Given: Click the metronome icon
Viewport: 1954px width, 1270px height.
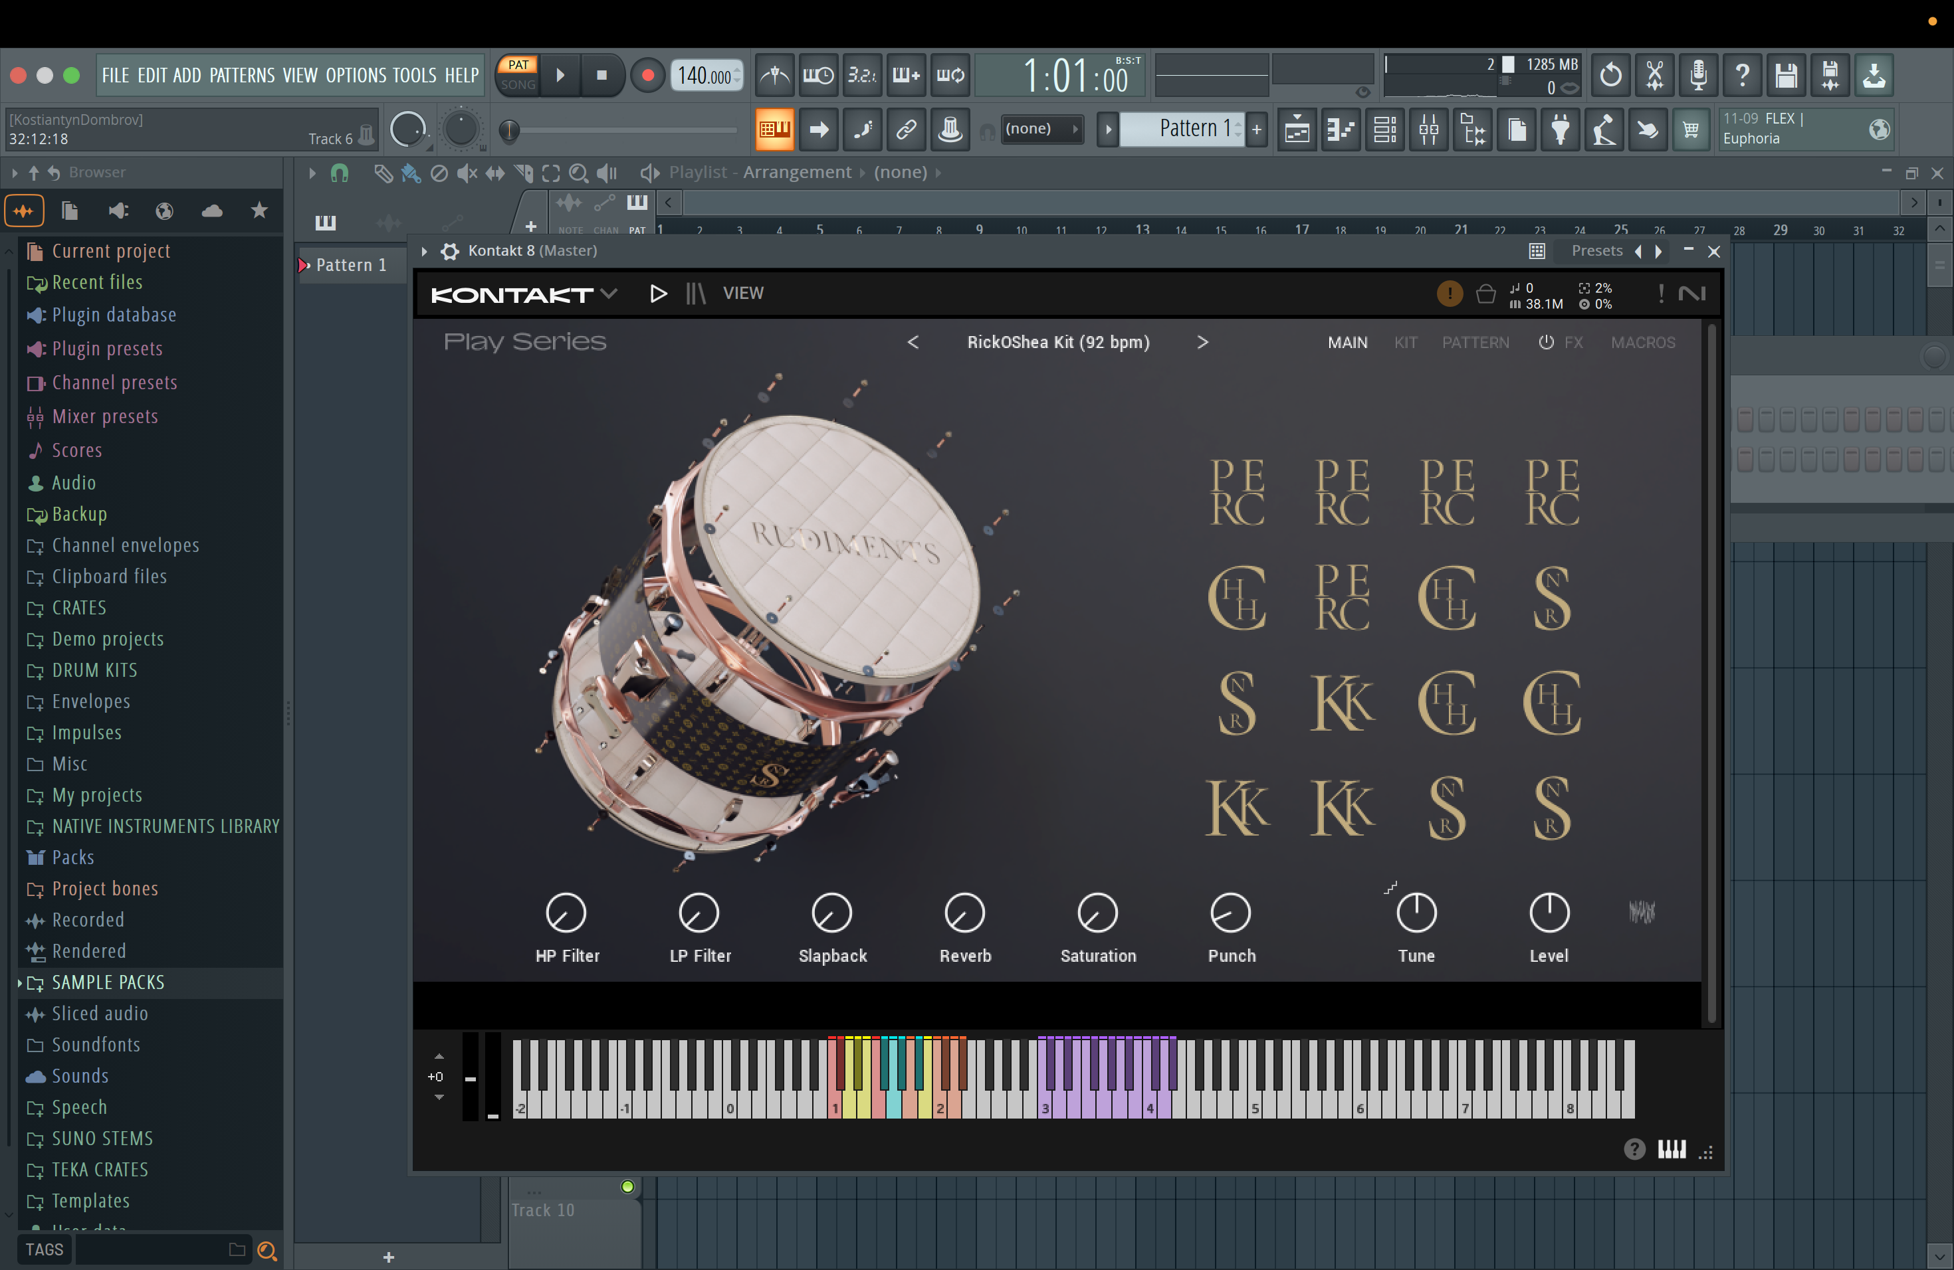Looking at the screenshot, I should 774,76.
